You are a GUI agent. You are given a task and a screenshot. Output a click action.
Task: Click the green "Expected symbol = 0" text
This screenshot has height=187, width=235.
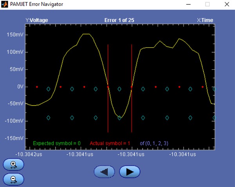(x=57, y=143)
